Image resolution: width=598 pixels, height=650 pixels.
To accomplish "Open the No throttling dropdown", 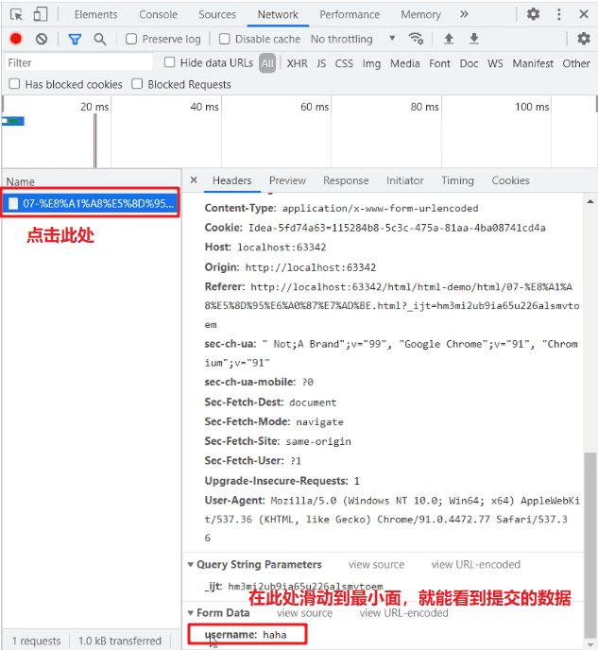I will point(353,39).
